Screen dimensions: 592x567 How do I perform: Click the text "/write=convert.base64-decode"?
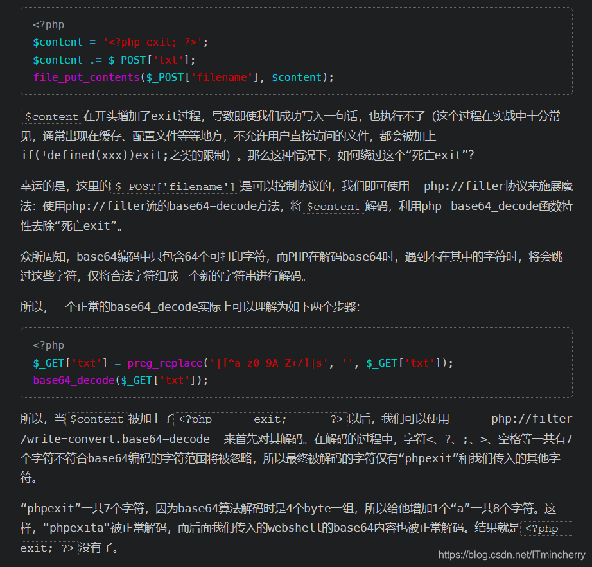(115, 439)
